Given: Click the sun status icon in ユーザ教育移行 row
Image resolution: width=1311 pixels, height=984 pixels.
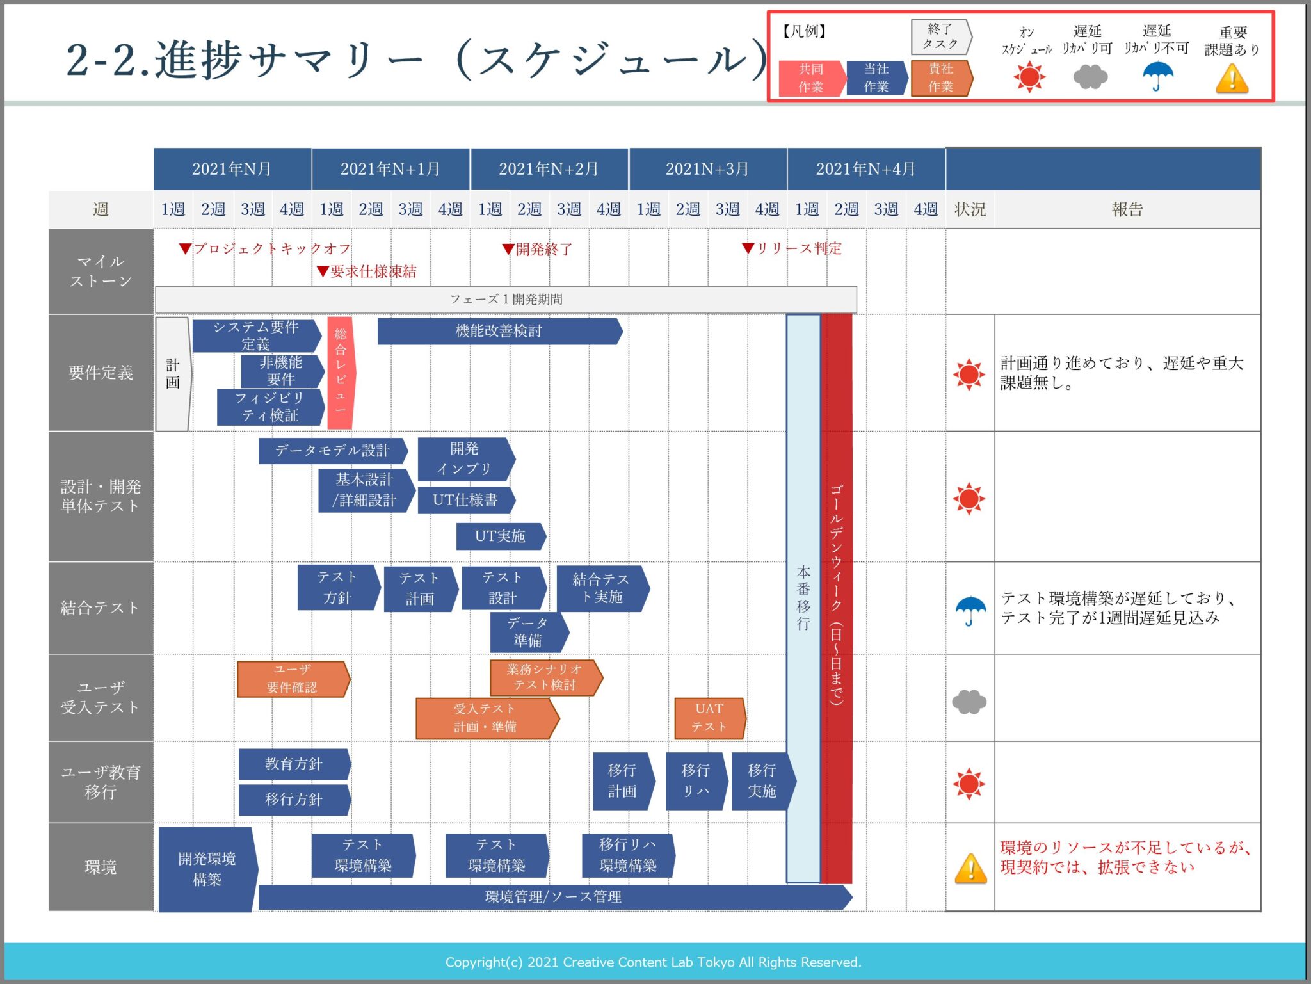Looking at the screenshot, I should pyautogui.click(x=969, y=784).
